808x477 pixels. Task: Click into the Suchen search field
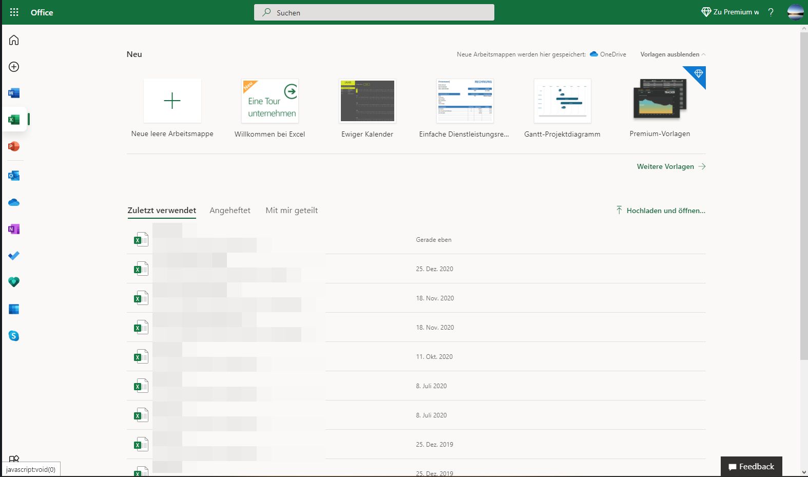coord(374,12)
